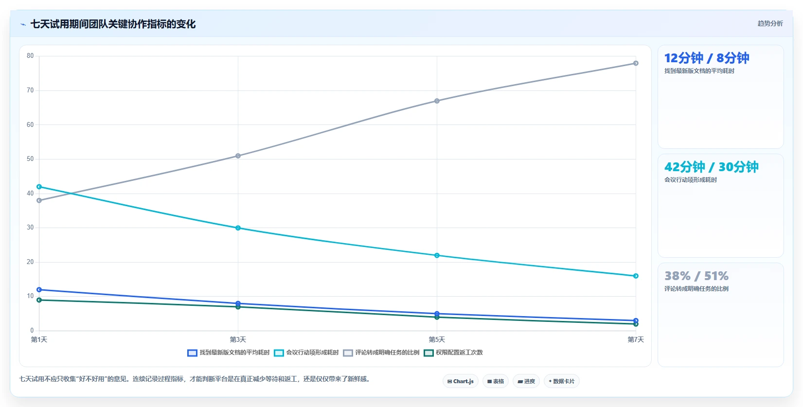Open the 12分钟 / 8分钟 stat card

point(720,97)
